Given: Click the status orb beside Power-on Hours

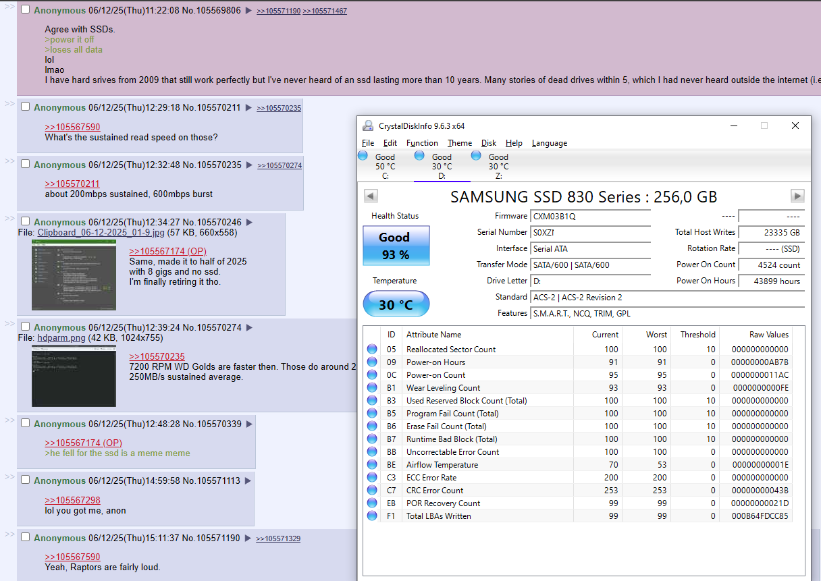Looking at the screenshot, I should 372,362.
